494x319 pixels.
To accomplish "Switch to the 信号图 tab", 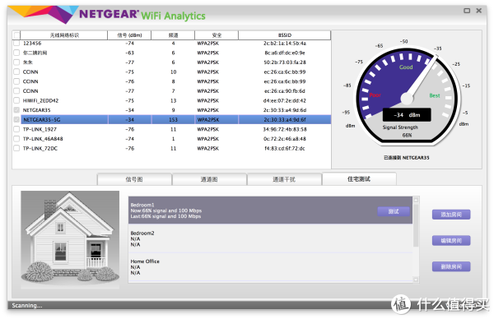I will click(x=134, y=179).
